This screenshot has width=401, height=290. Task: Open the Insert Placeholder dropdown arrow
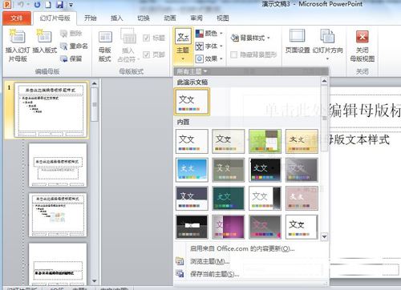point(138,59)
